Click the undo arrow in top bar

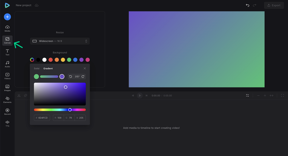[x=248, y=5]
